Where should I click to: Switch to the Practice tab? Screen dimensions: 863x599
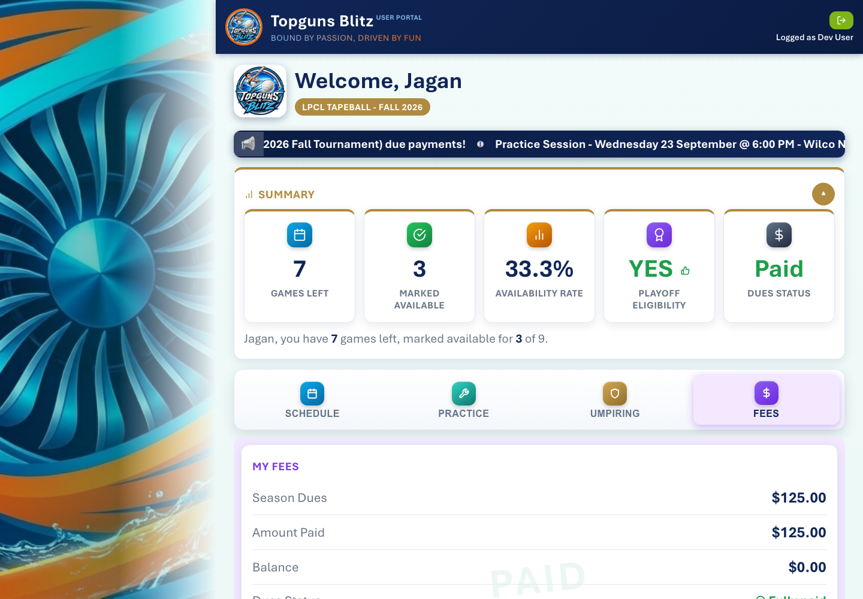coord(463,400)
